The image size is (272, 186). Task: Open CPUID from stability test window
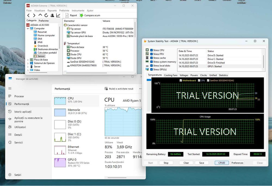pyautogui.click(x=222, y=163)
